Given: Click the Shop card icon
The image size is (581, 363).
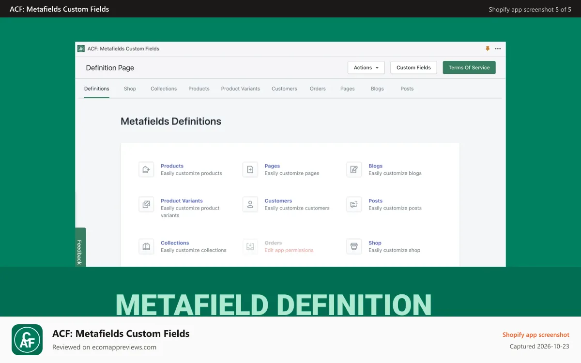Looking at the screenshot, I should click(354, 246).
